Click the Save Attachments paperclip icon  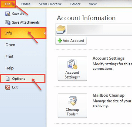tap(8, 22)
